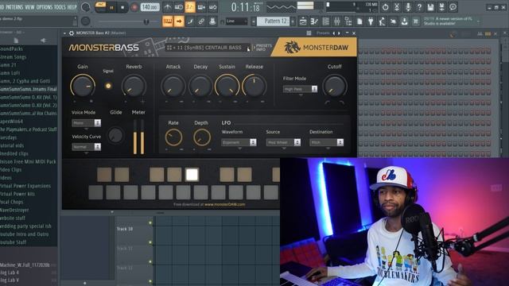The height and width of the screenshot is (286, 509).
Task: Toggle the highlighted 3-2-1 countdown icon
Action: point(190,7)
